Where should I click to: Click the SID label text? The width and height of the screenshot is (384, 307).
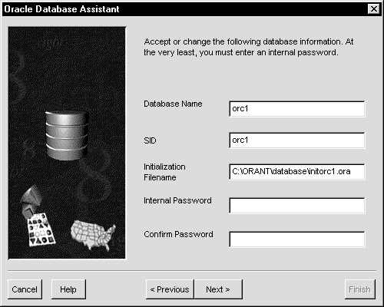click(x=150, y=140)
